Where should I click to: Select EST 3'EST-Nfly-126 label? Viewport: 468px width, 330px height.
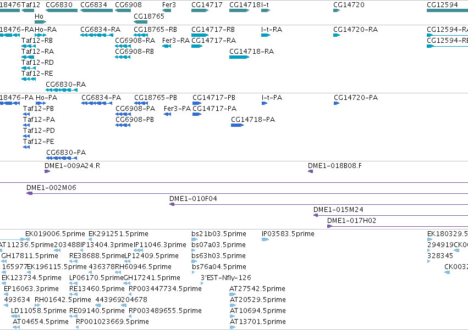click(x=226, y=278)
